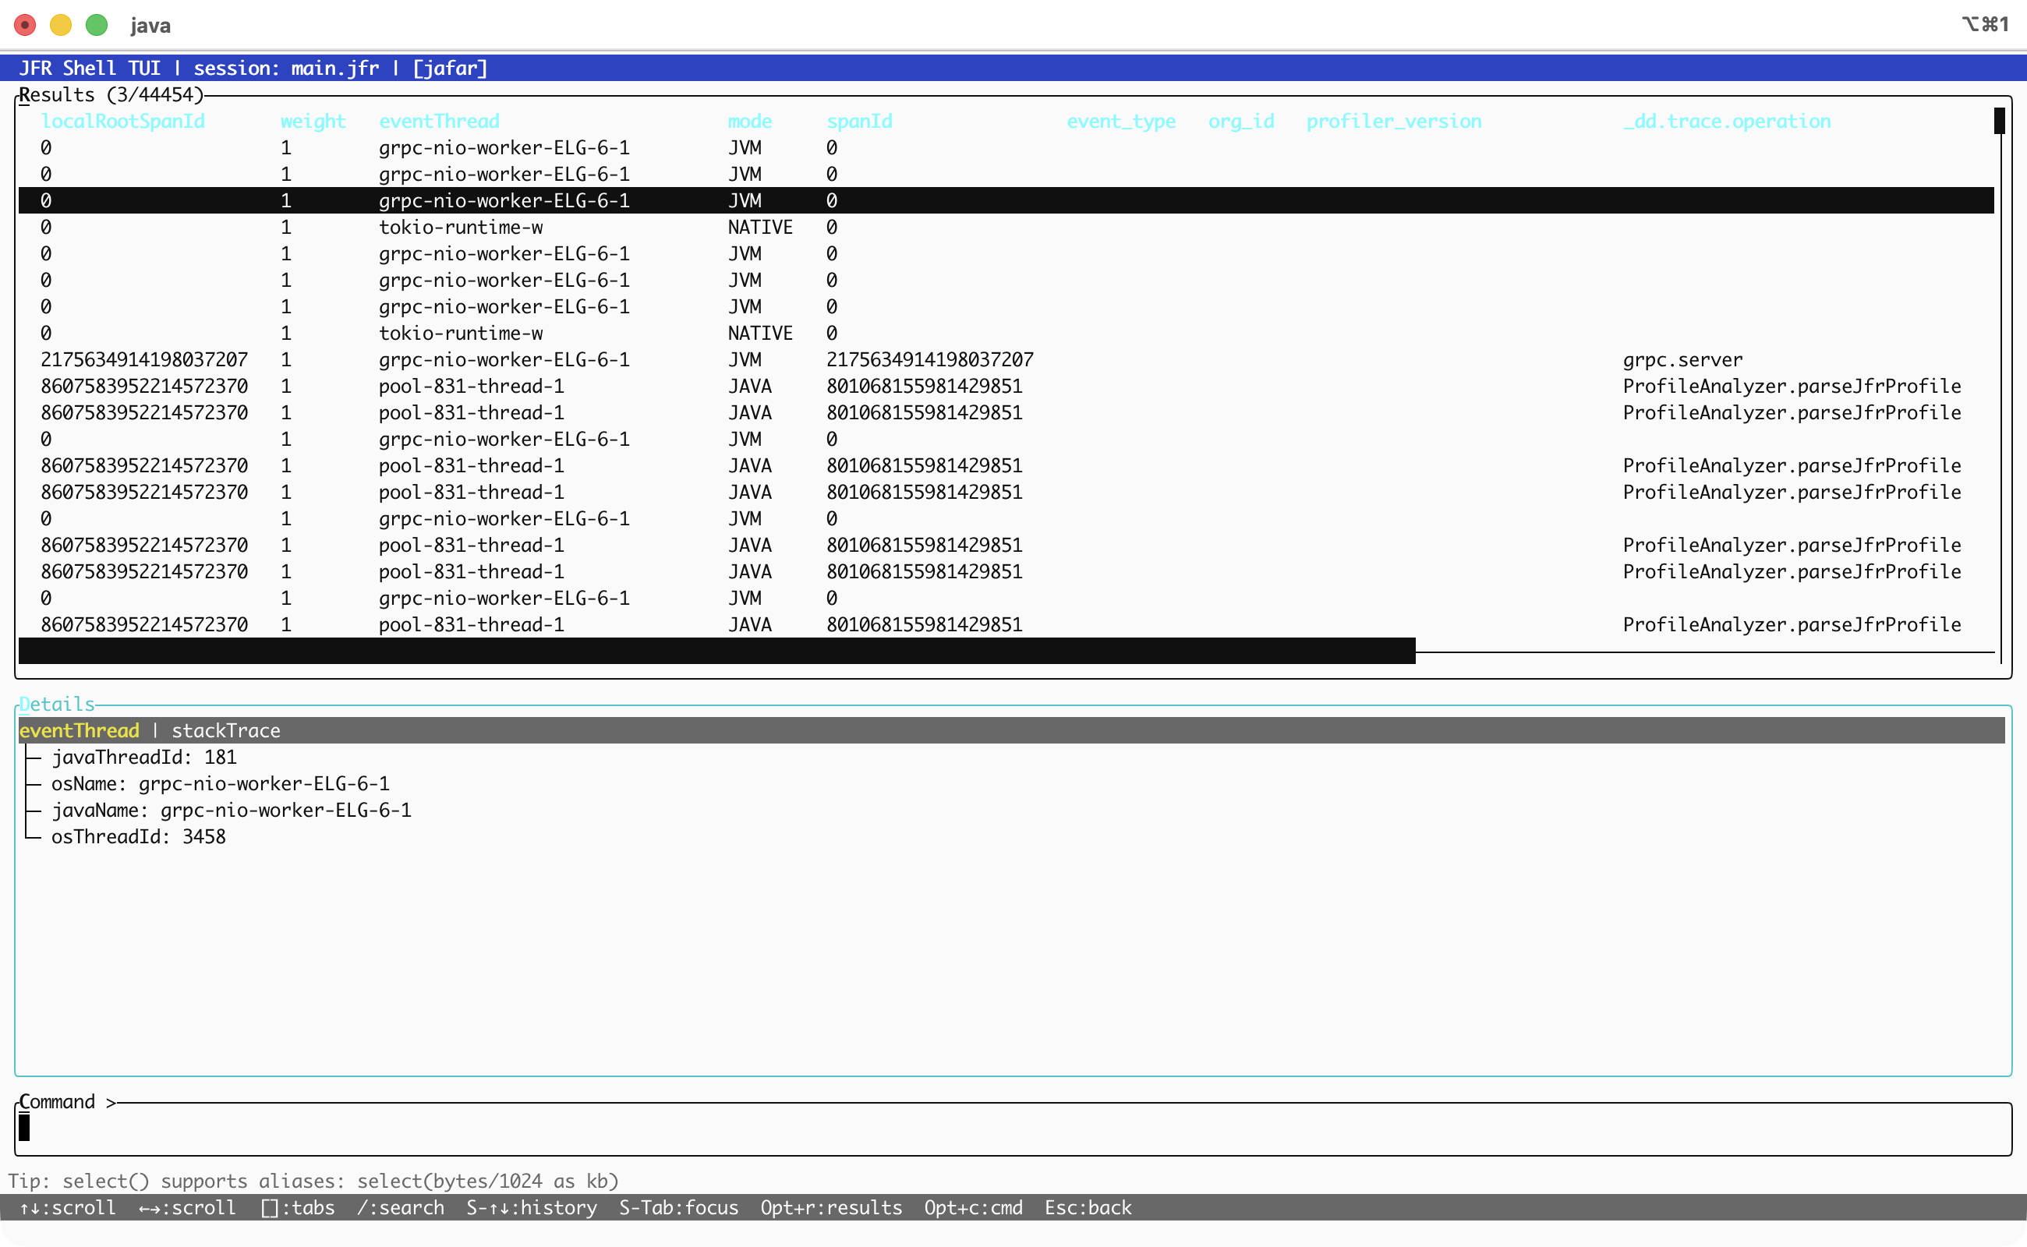Click the Esc:back hint in the status bar
Screen dimensions: 2027x1247
point(1088,1207)
